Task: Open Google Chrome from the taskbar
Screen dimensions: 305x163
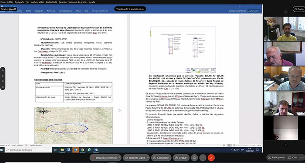Action: (82, 150)
